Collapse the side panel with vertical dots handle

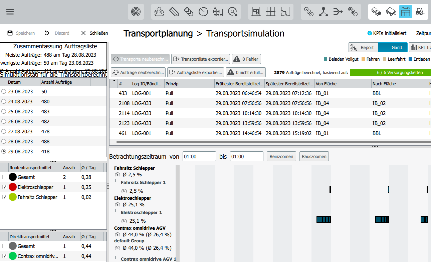pos(108,186)
